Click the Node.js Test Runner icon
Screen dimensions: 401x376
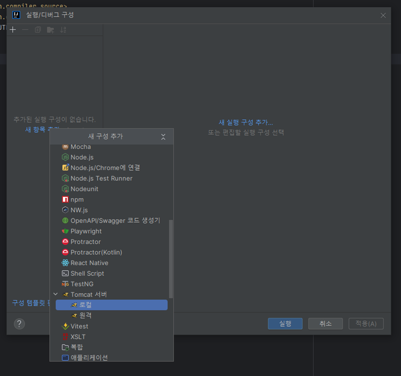click(65, 178)
